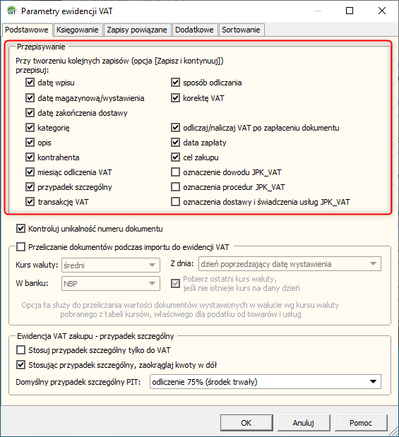Close the Parametry ewidencji VAT dialog

[x=382, y=11]
